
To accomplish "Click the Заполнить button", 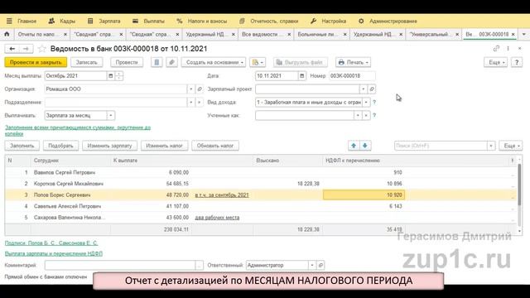I will 22,146.
